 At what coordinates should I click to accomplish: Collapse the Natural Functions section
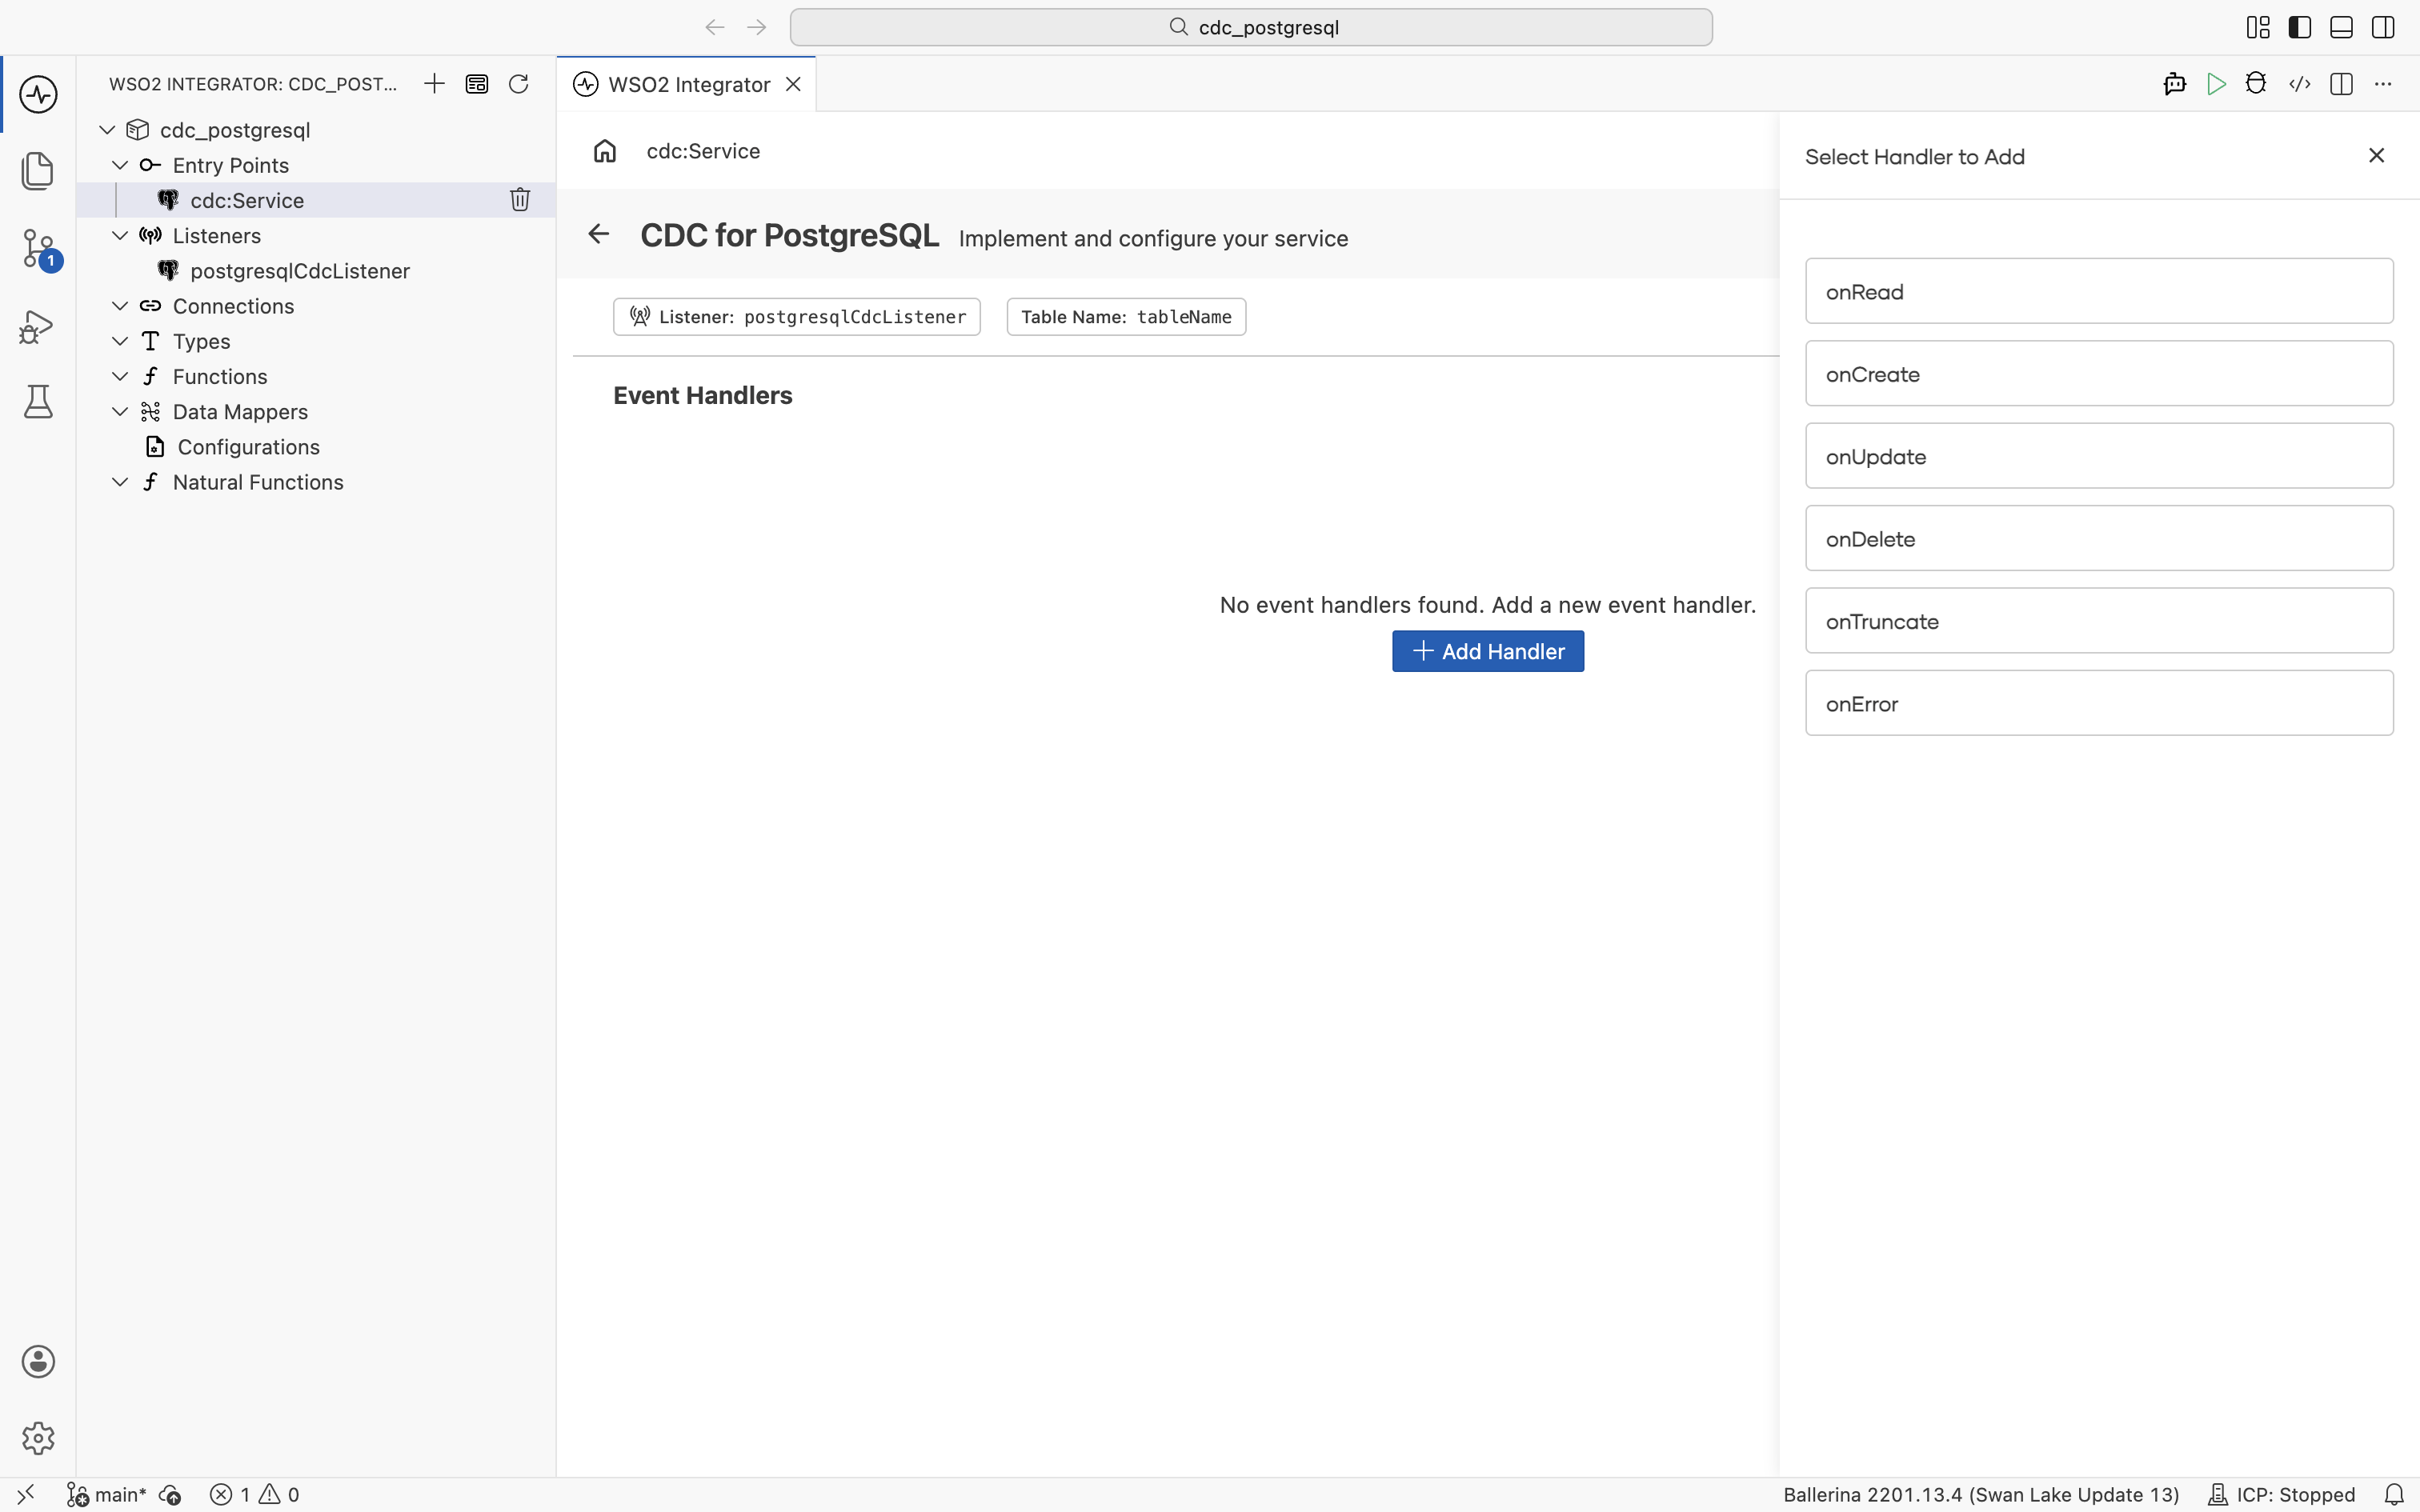point(120,482)
